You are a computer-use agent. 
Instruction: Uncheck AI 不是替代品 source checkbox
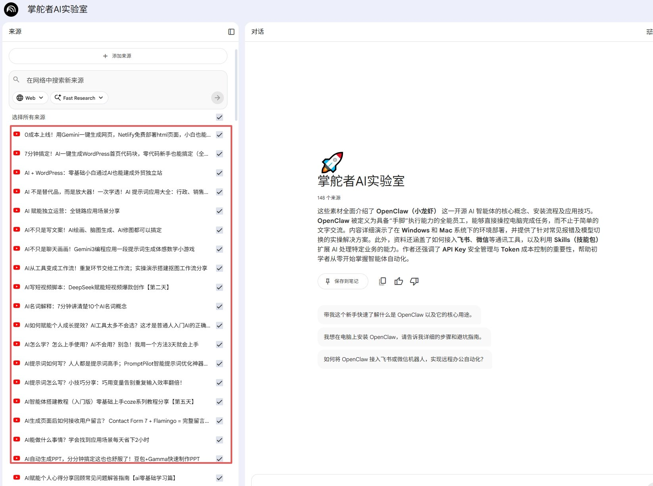220,192
